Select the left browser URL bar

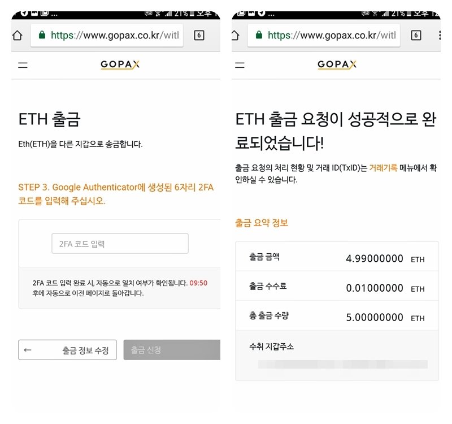pos(107,35)
